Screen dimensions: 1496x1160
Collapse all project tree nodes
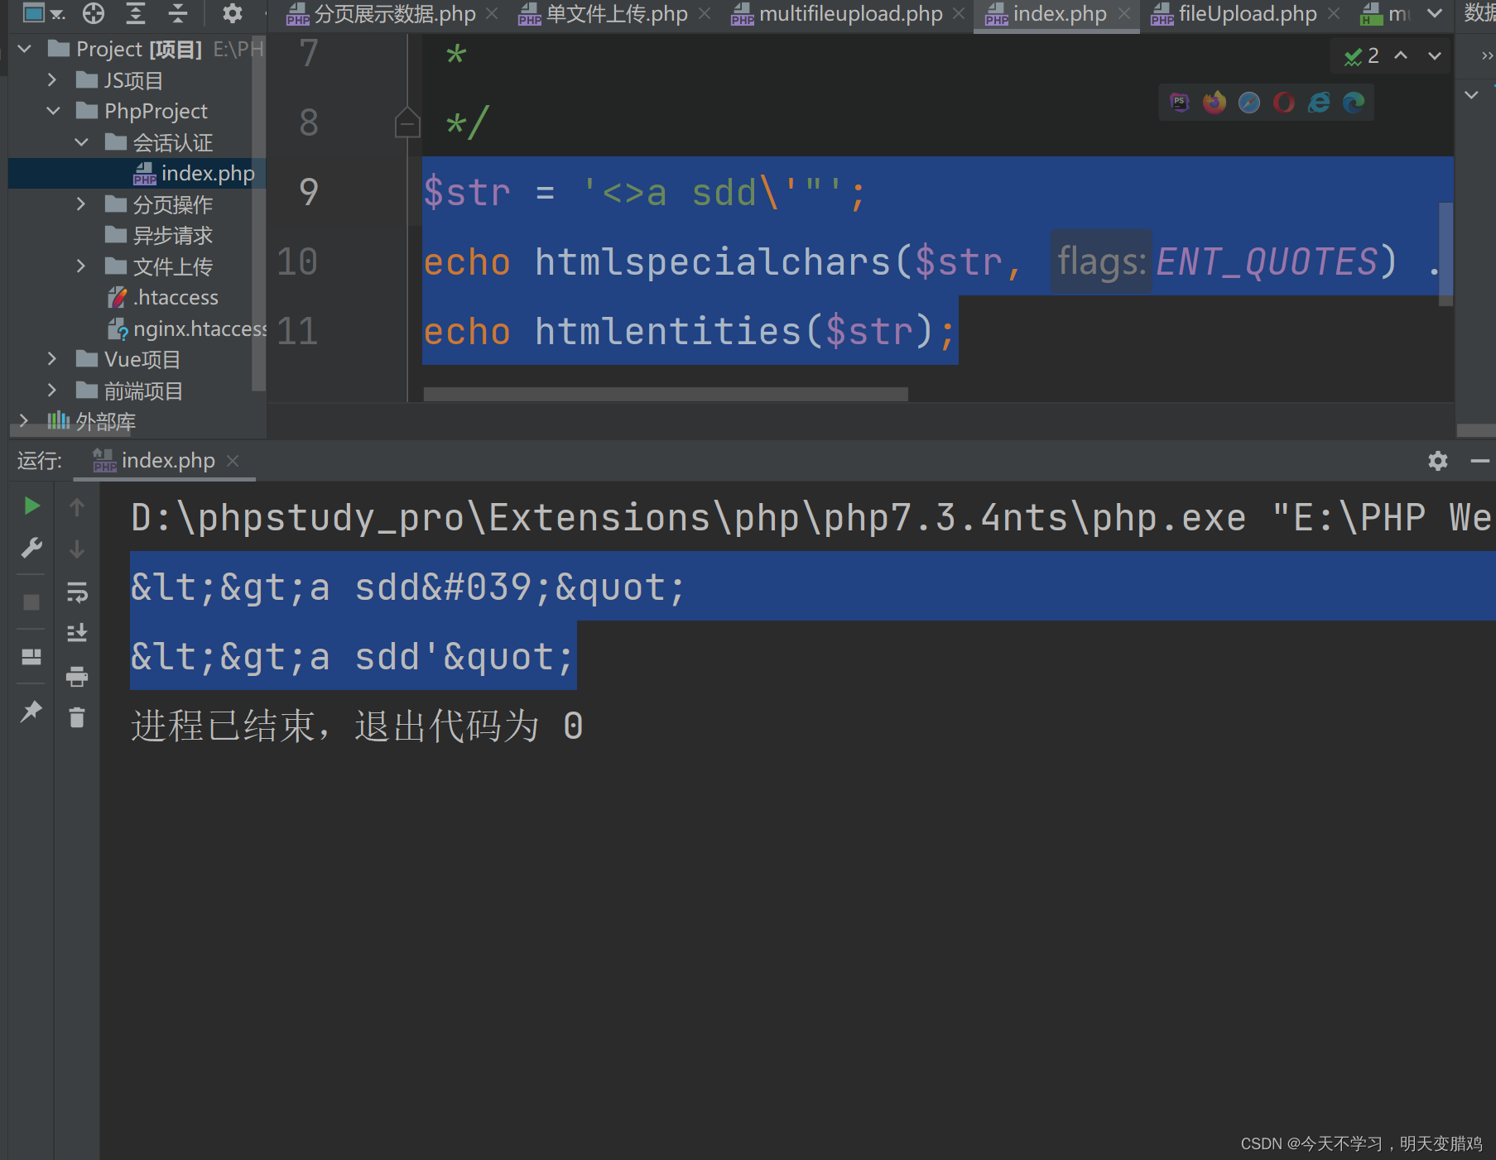pyautogui.click(x=178, y=12)
